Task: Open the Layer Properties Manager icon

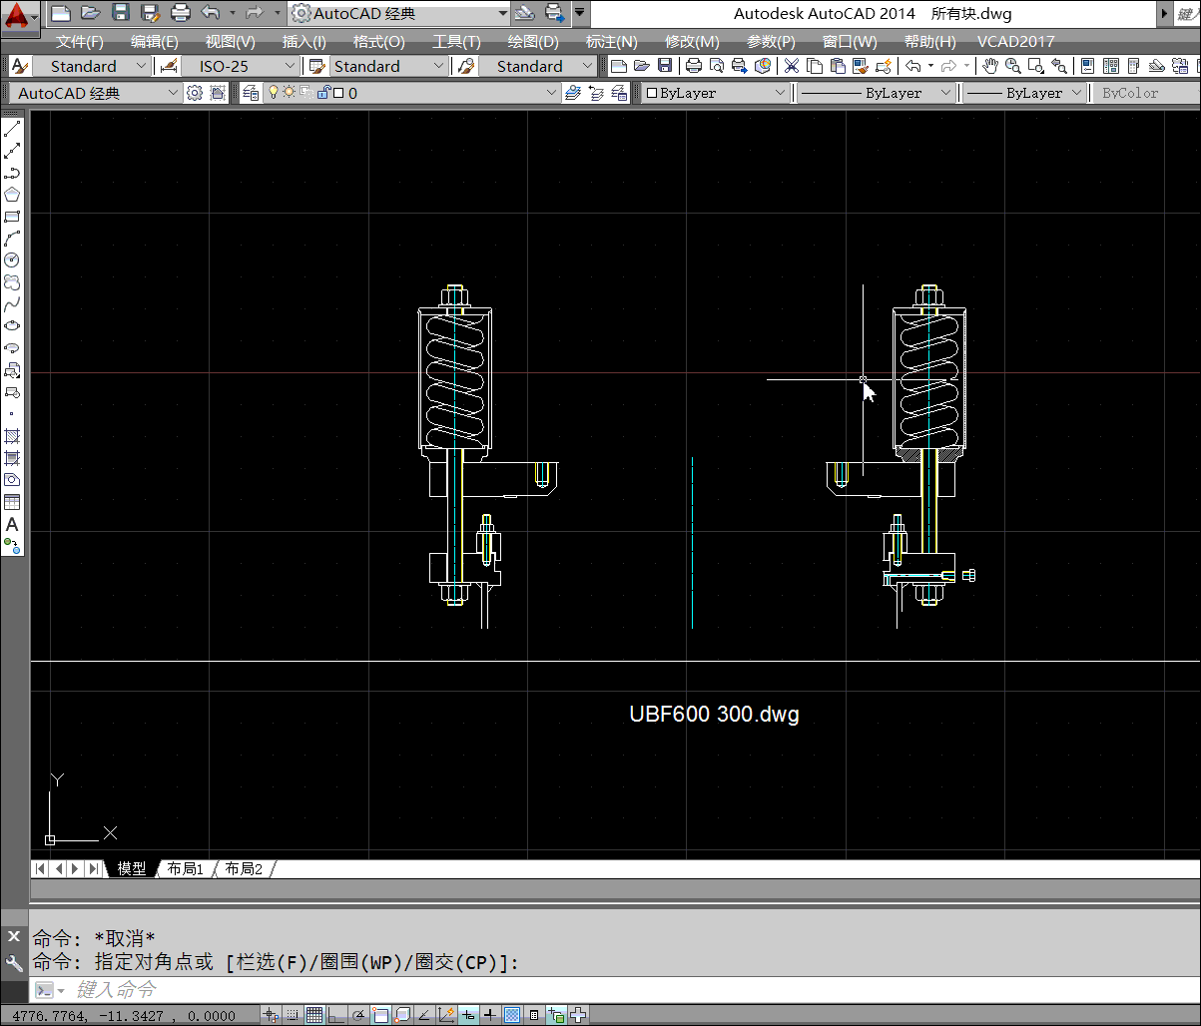Action: [x=251, y=93]
